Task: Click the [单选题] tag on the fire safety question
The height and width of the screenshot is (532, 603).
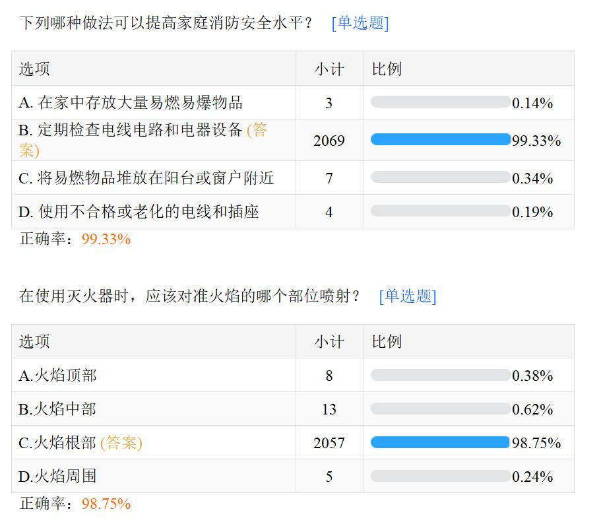Action: [x=360, y=23]
